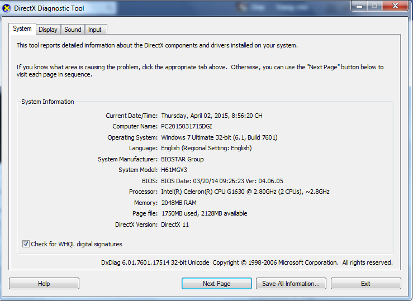Click the BIOS Date value text
This screenshot has height=301, width=413.
tap(222, 181)
